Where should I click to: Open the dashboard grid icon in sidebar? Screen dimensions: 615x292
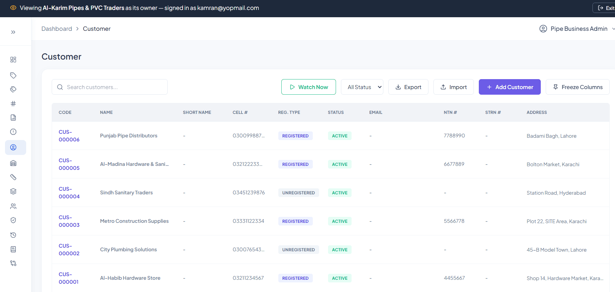[x=13, y=60]
